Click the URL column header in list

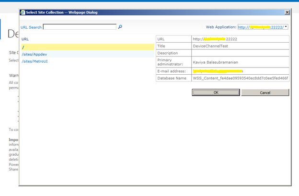coord(25,39)
